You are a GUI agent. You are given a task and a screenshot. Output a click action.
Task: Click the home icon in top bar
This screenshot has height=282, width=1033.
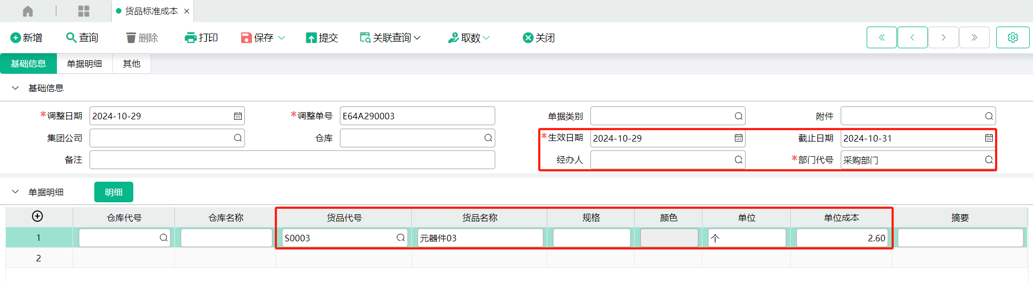pos(28,11)
